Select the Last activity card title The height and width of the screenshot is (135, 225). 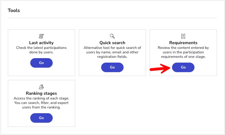coord(41,43)
